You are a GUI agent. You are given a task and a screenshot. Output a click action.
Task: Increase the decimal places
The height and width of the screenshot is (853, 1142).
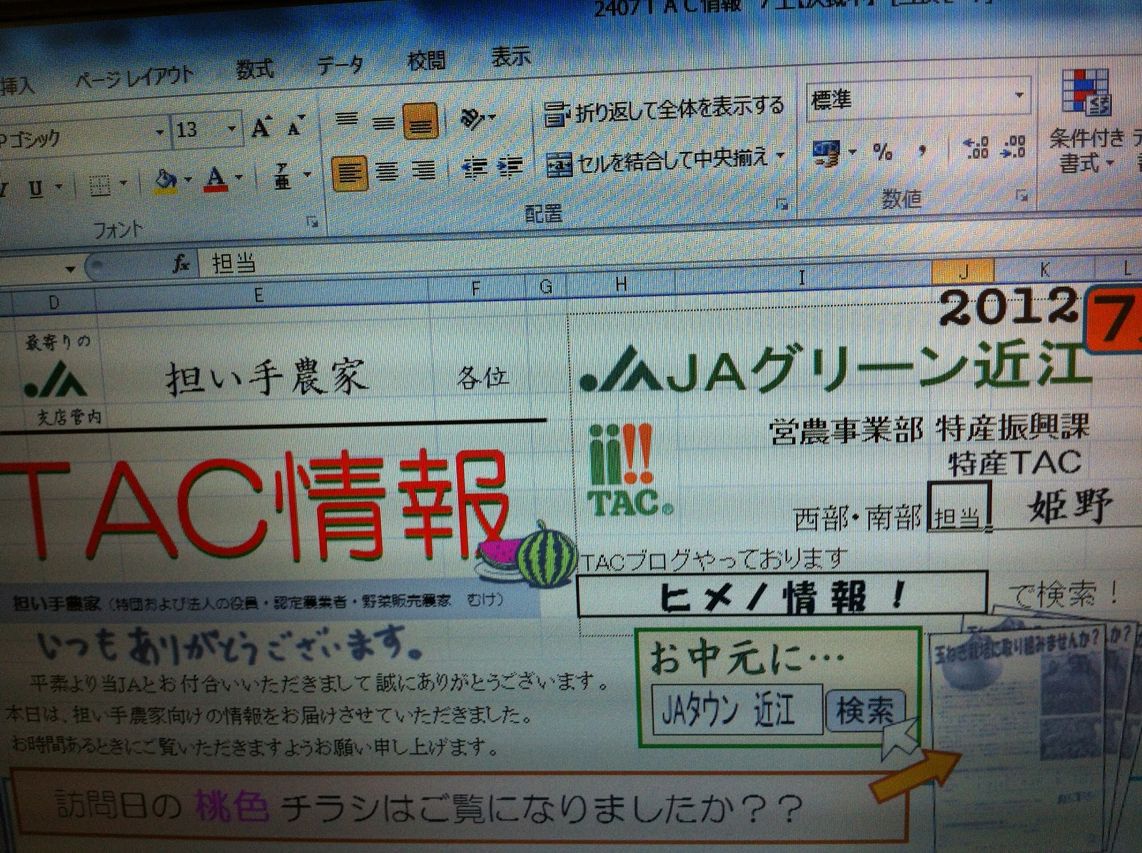tap(976, 148)
